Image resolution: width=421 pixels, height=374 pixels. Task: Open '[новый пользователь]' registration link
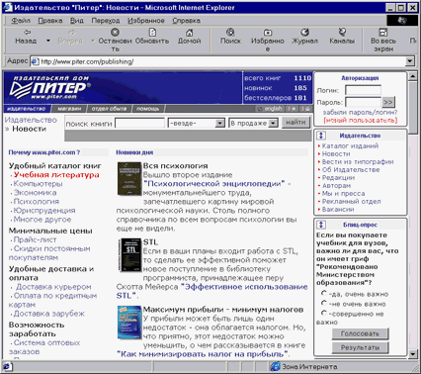tap(361, 120)
